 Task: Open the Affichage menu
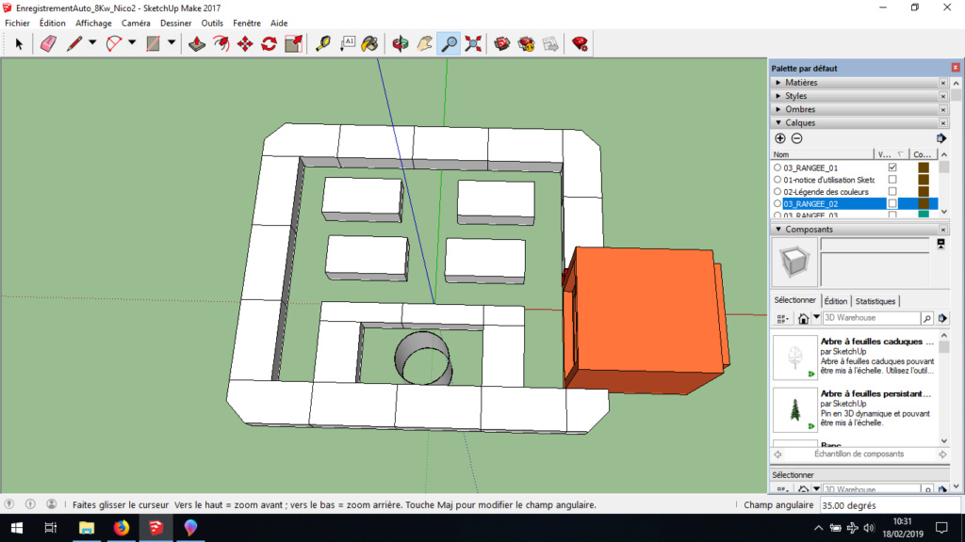coord(93,24)
